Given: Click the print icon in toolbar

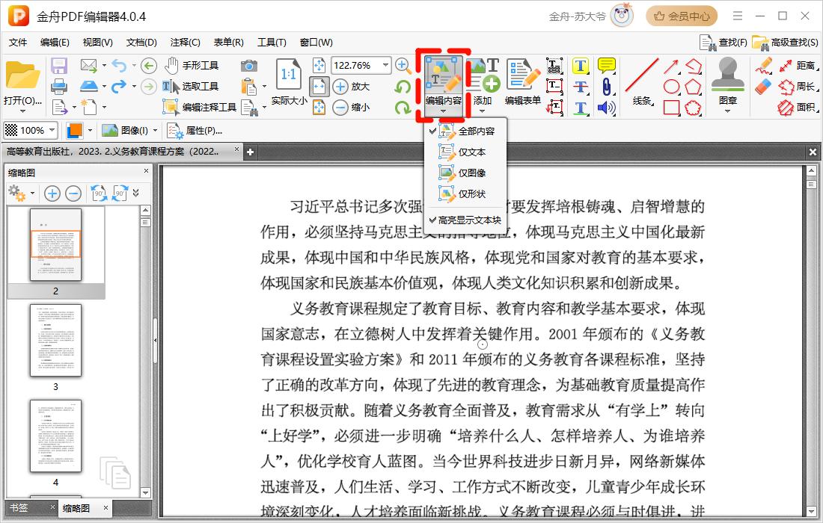Looking at the screenshot, I should tap(59, 87).
